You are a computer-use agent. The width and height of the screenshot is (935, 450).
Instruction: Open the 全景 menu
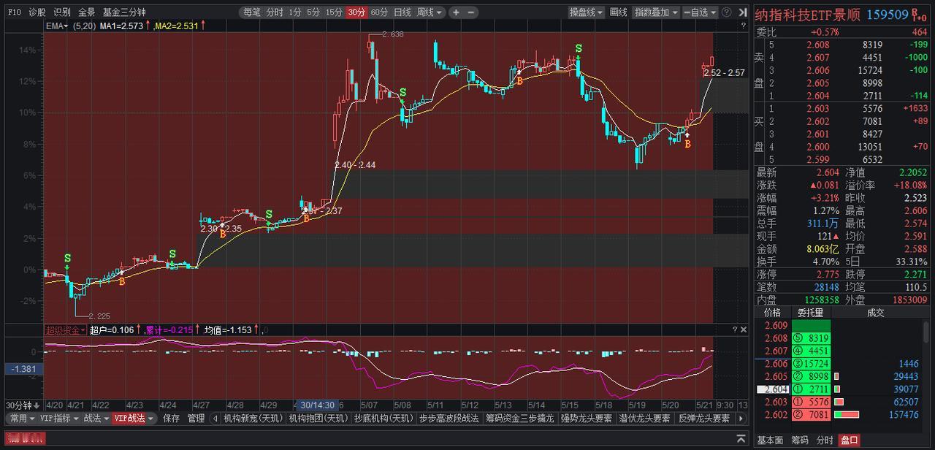[x=87, y=12]
